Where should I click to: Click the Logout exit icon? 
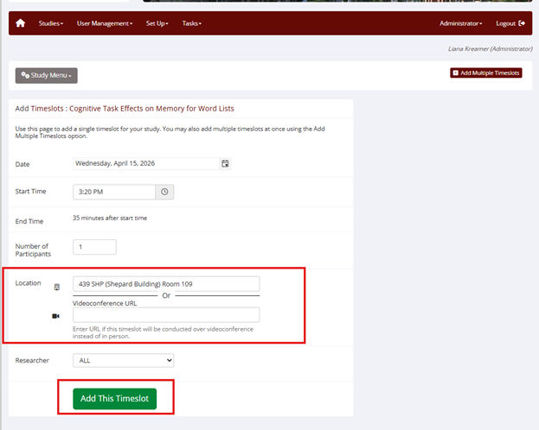click(x=522, y=23)
